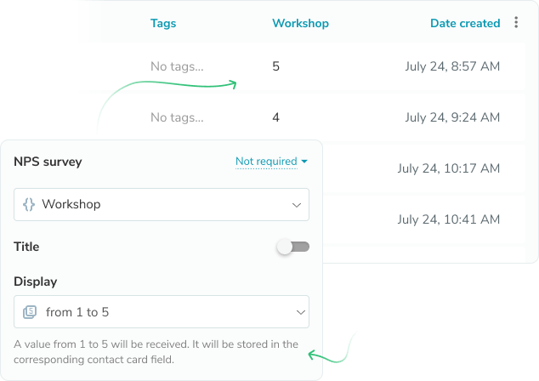Click the curly braces icon beside Workshop
Viewport: 539px width, 381px height.
[29, 205]
